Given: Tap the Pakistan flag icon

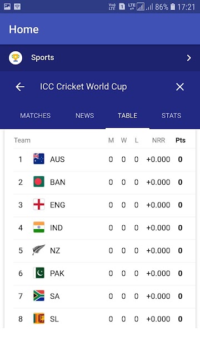Looking at the screenshot, I should click(x=39, y=273).
